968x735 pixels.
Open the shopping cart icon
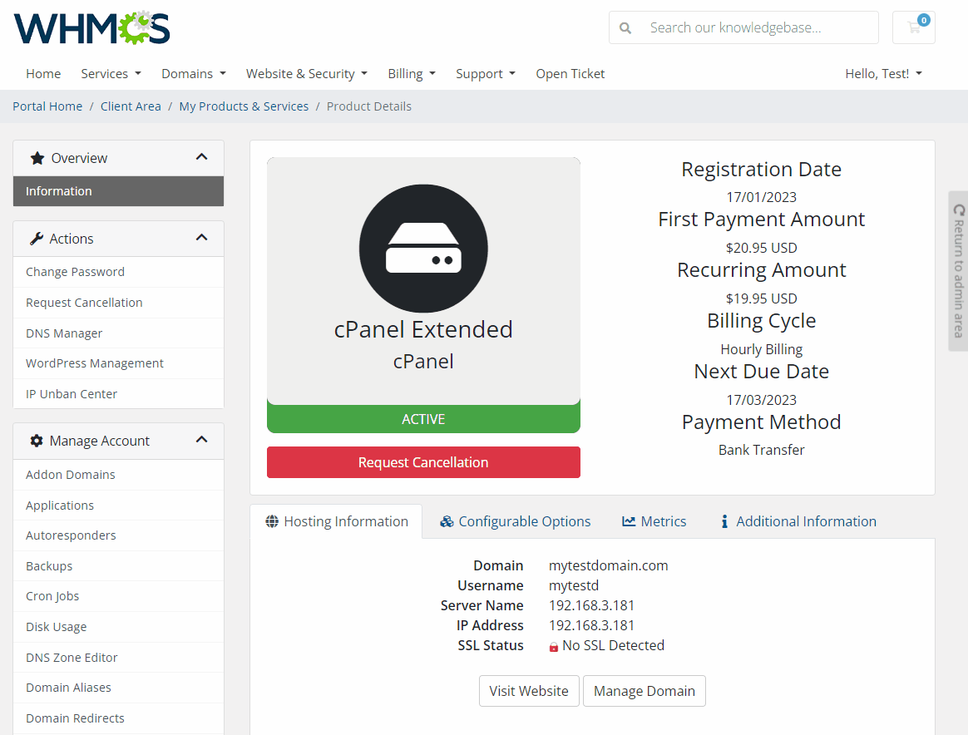(913, 27)
